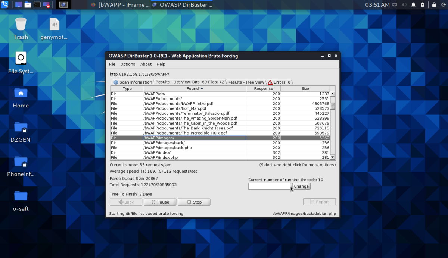Open the About menu
448x258 pixels.
146,64
